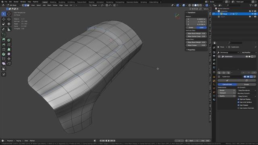Switch to vertex select mode
This screenshot has width=258, height=145.
click(23, 5)
